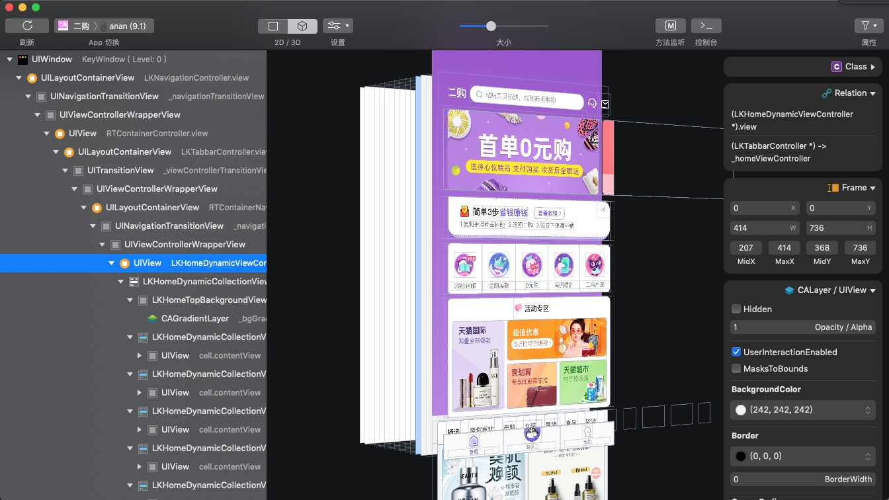Switch to 2D view mode
Image resolution: width=889 pixels, height=500 pixels.
click(273, 26)
